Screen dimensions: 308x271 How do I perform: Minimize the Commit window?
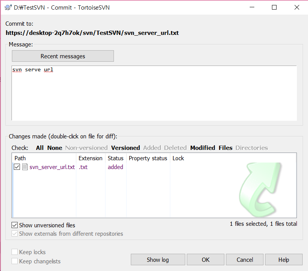[x=252, y=7]
